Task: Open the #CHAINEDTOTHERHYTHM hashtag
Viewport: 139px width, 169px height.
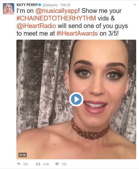Action: (56, 18)
